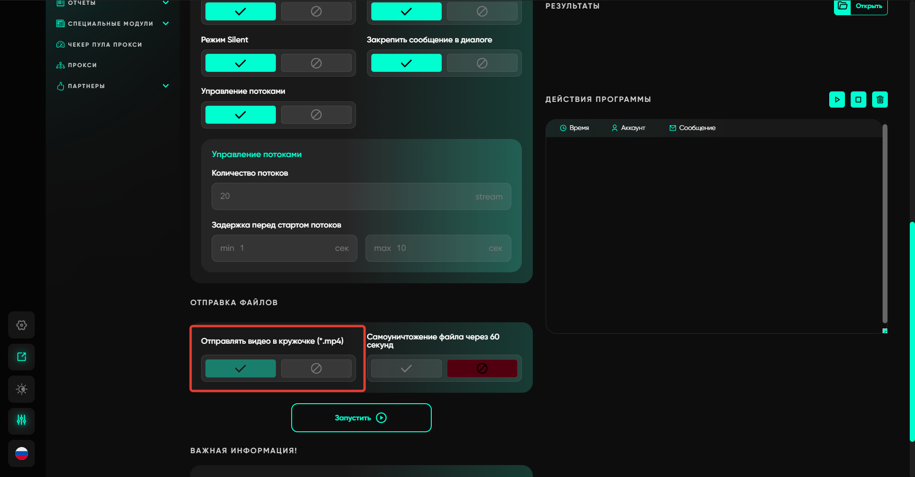
Task: Enable file self-destruct after 60 seconds
Action: coord(406,368)
